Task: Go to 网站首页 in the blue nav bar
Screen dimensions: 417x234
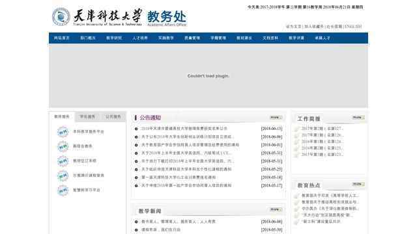Action: [x=62, y=38]
